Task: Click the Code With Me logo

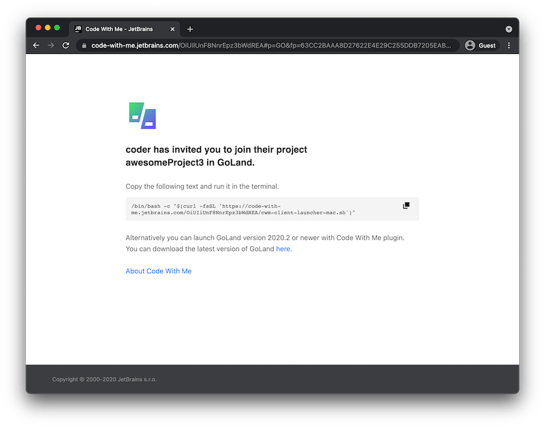Action: click(x=142, y=115)
